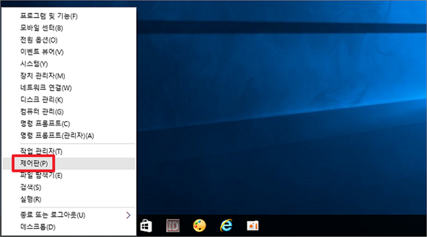Open the Windows Store taskbar icon
Viewport: 427px width, 237px height.
coord(146,226)
